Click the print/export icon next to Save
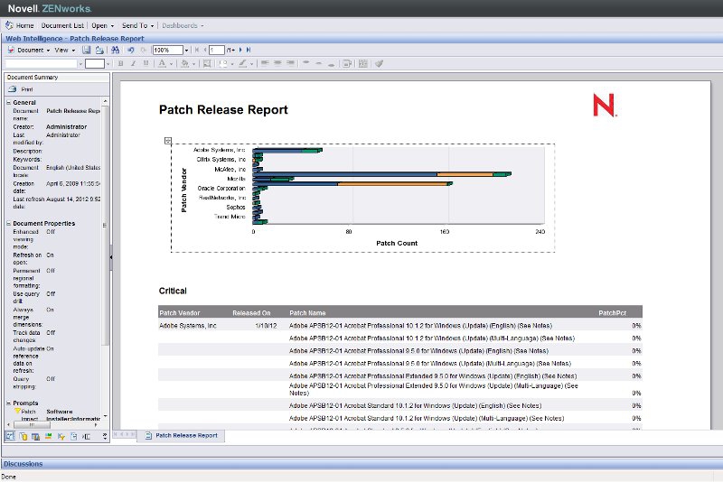 coord(99,50)
